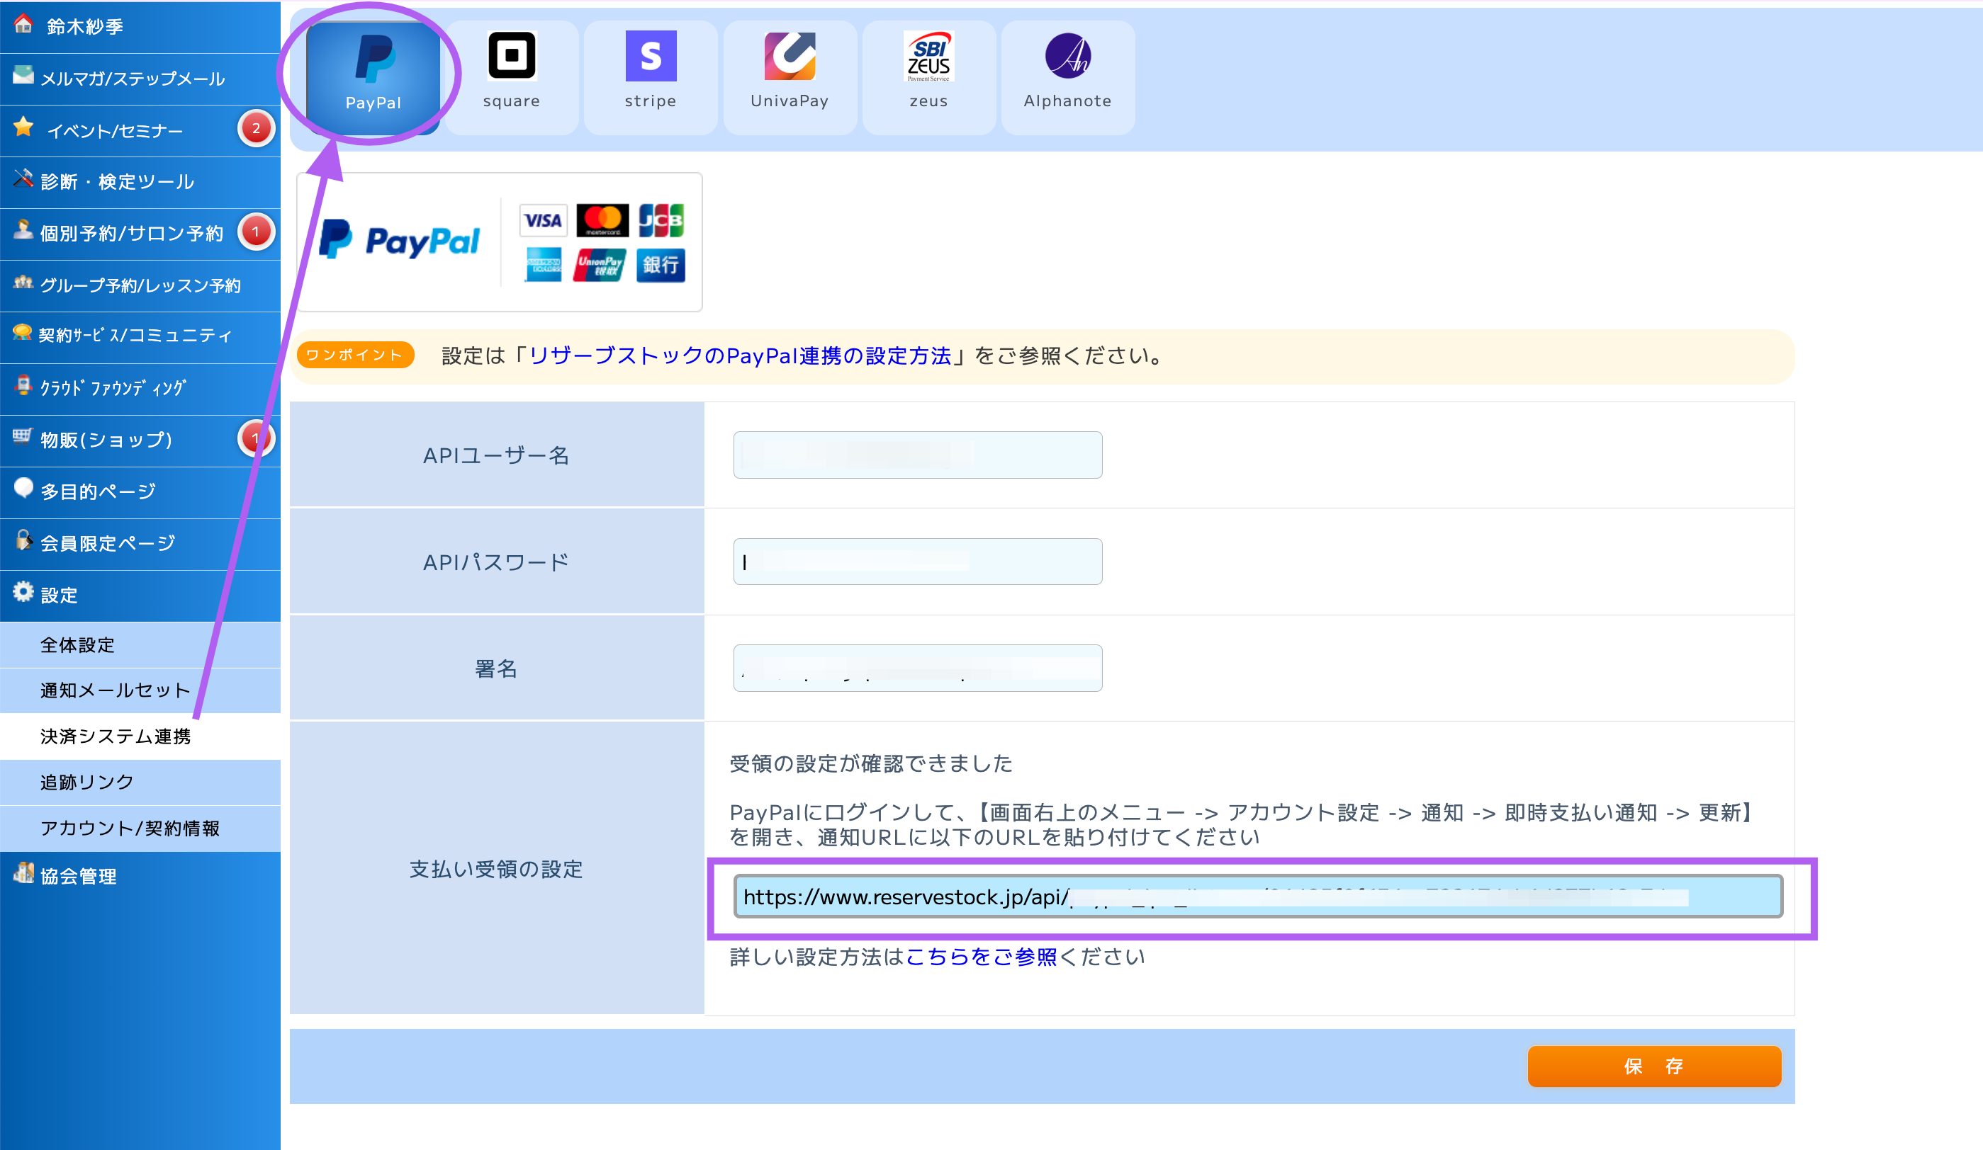Open the 協会管理 menu
The width and height of the screenshot is (1983, 1150).
[140, 877]
